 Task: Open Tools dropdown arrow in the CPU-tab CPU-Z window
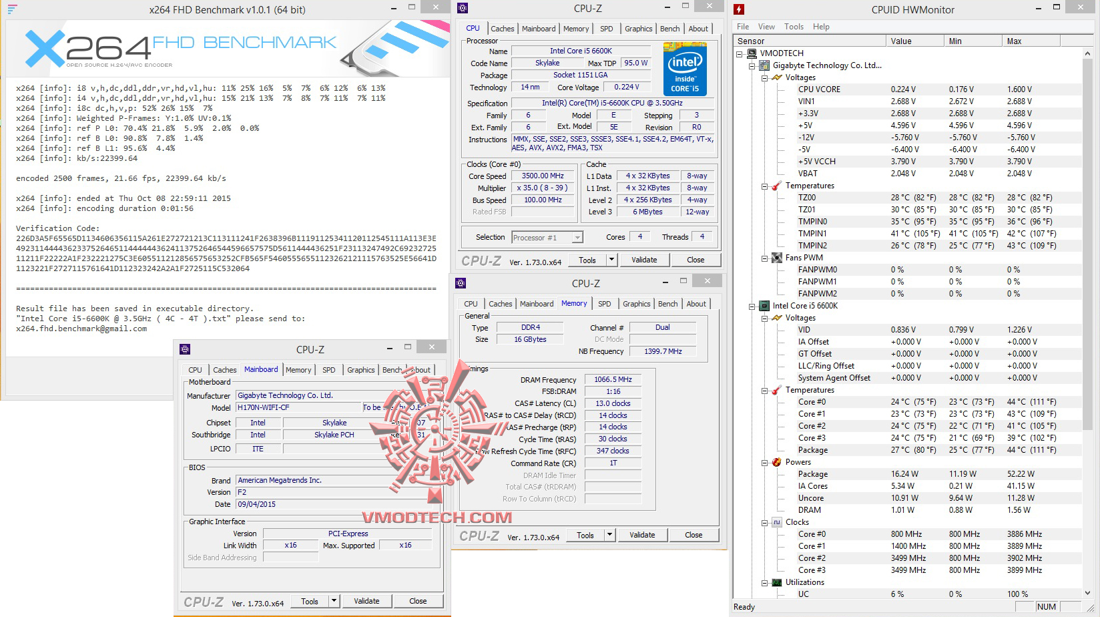pyautogui.click(x=611, y=260)
